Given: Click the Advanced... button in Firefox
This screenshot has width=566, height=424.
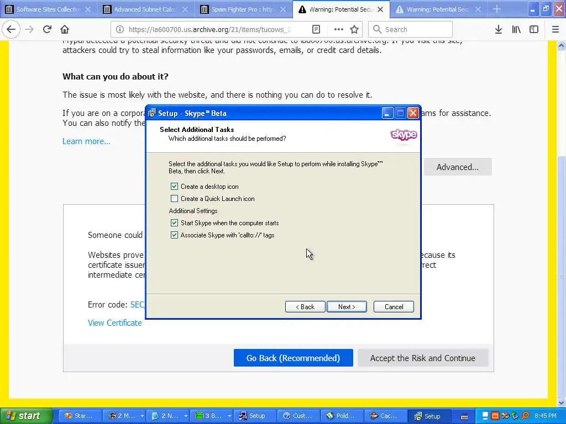Looking at the screenshot, I should 457,167.
